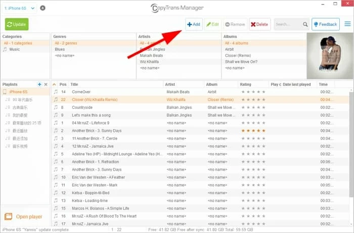
Task: Click the red Delete button
Action: pos(260,24)
